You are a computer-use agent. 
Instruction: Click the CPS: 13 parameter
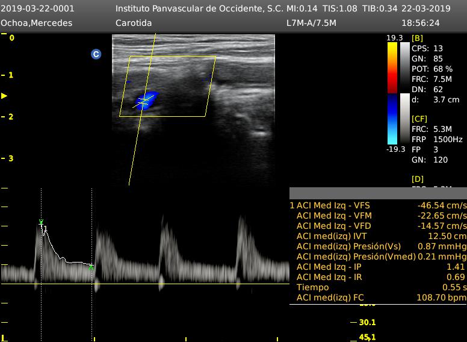coord(427,48)
